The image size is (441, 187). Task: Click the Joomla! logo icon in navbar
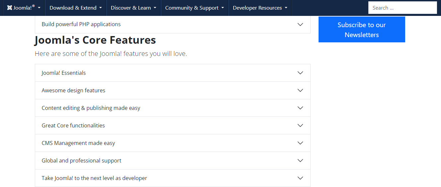pos(10,8)
